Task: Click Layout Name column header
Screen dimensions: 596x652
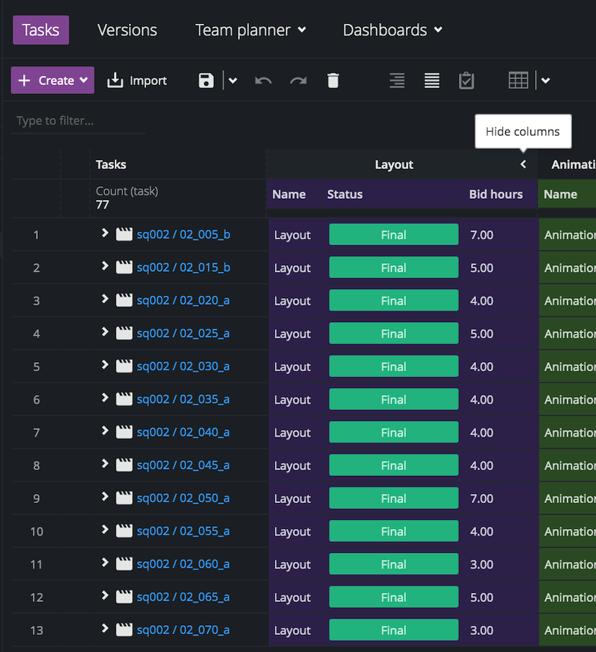Action: pos(289,194)
